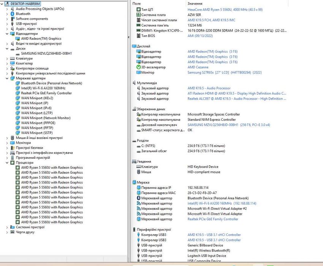Collapse the Відеоадаптери category

point(7,33)
